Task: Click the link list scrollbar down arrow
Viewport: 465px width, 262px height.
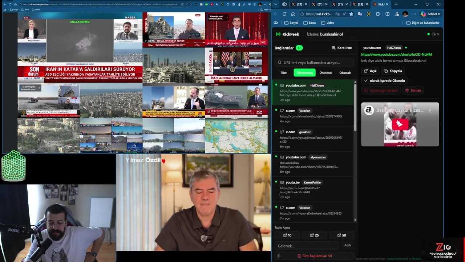Action: [355, 221]
